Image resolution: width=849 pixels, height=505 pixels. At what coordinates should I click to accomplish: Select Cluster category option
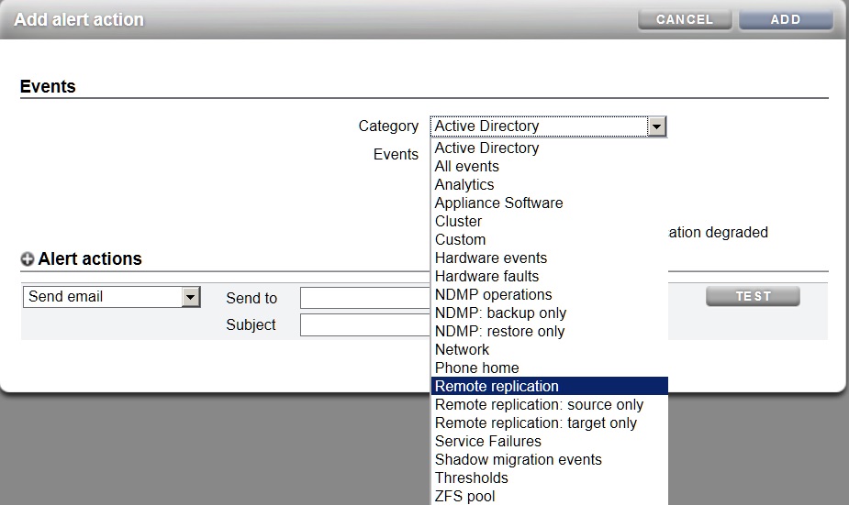(x=550, y=221)
